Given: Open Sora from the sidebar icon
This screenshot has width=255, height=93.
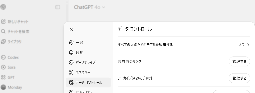Looking at the screenshot, I should (3, 67).
